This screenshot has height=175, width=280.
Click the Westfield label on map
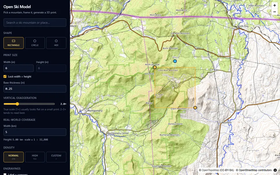pyautogui.click(x=226, y=123)
